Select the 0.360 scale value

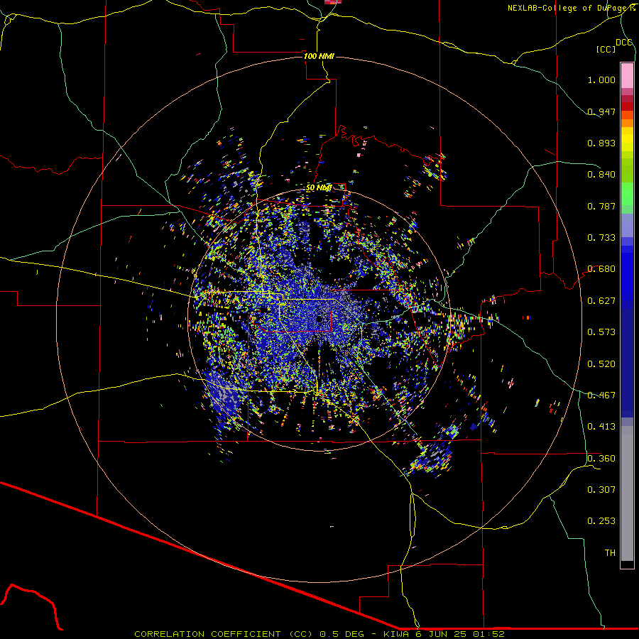pyautogui.click(x=601, y=459)
